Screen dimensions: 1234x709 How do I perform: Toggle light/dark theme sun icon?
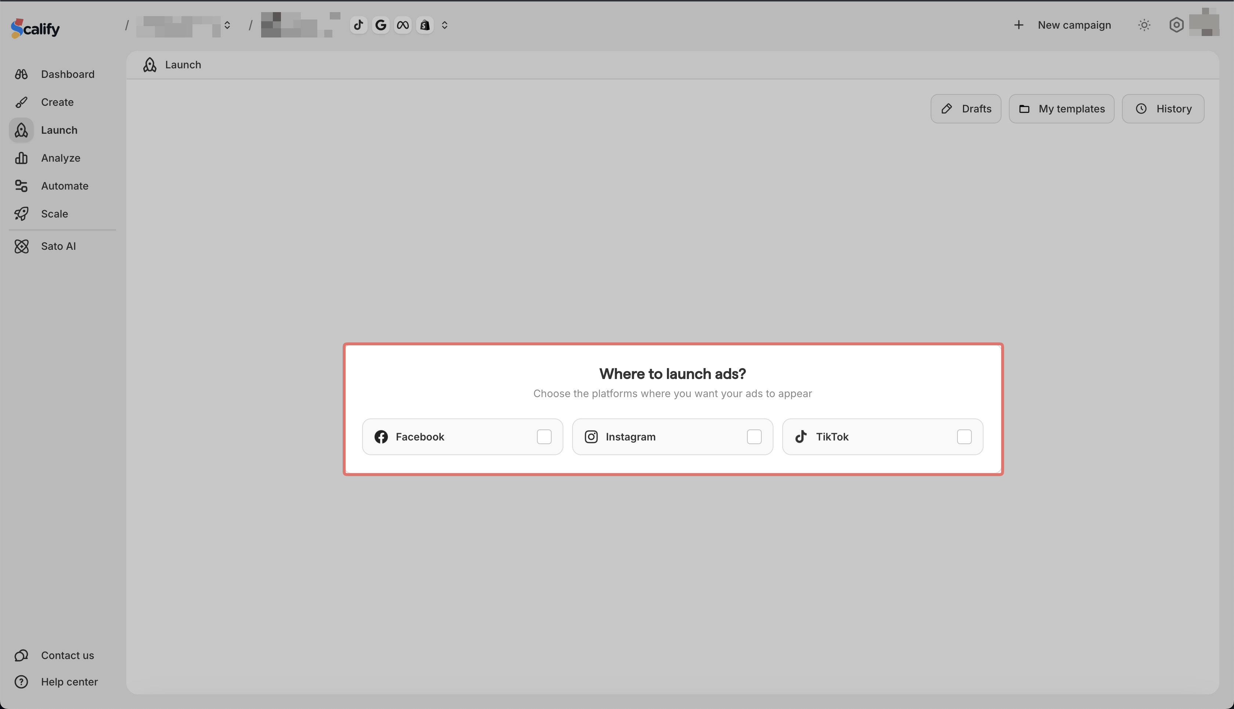pos(1144,25)
